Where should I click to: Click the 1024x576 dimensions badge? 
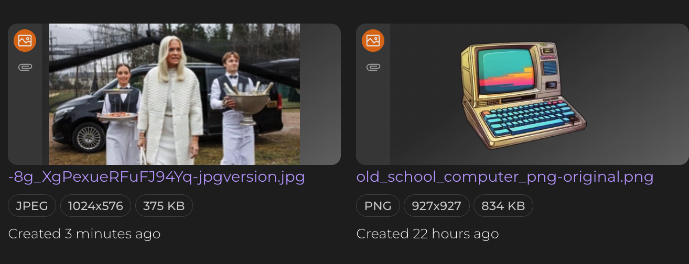(x=95, y=206)
